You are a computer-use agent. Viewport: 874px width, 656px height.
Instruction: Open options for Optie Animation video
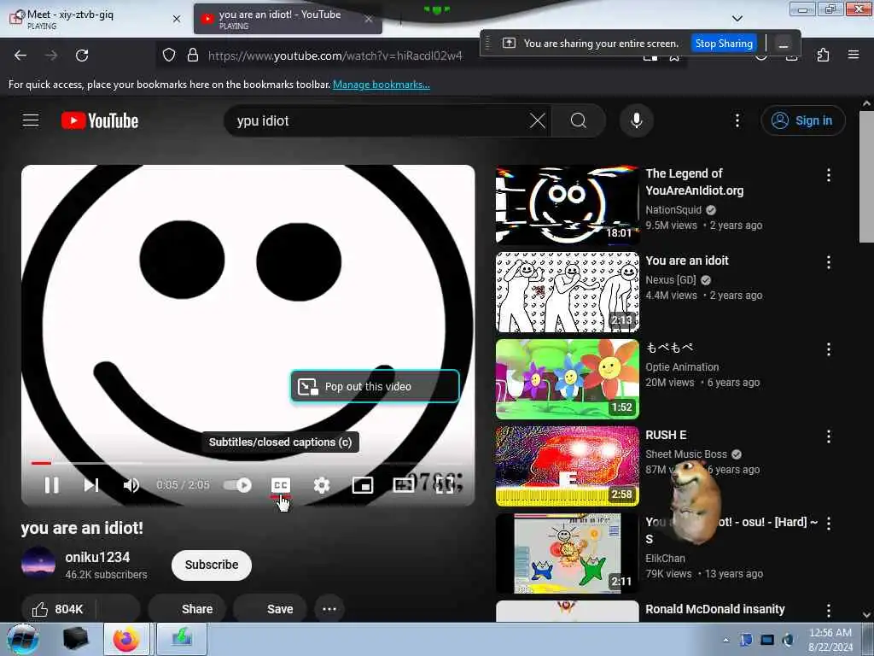[x=829, y=349]
